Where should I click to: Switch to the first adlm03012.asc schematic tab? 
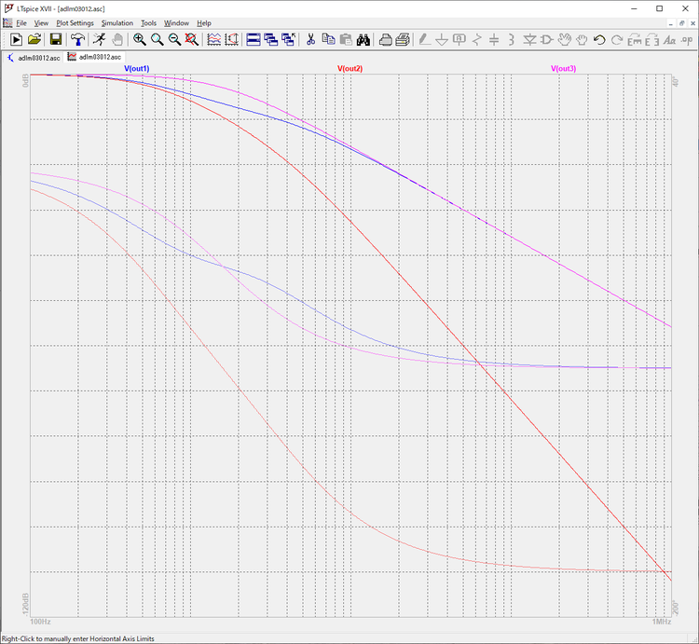click(x=34, y=57)
